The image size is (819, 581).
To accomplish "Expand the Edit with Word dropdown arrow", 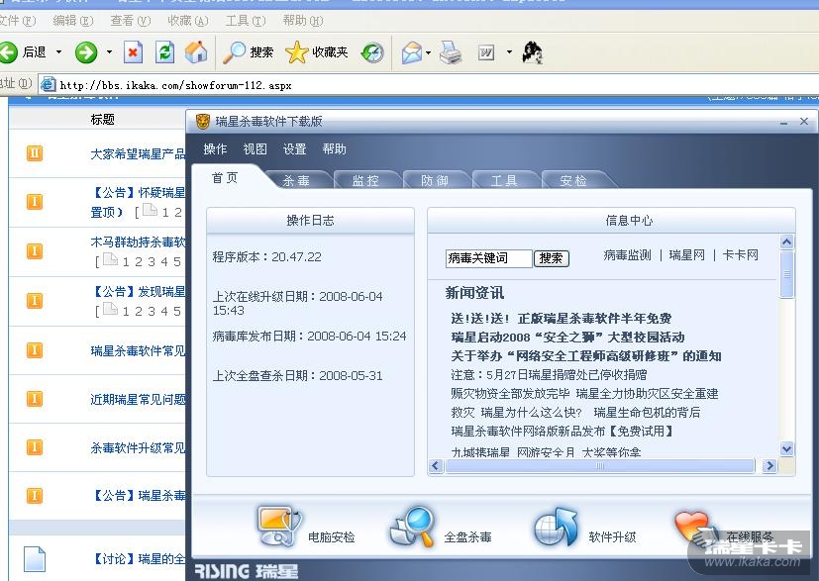I will (x=509, y=52).
